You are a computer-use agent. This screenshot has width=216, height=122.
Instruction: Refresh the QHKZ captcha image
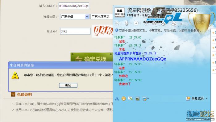tap(102, 31)
